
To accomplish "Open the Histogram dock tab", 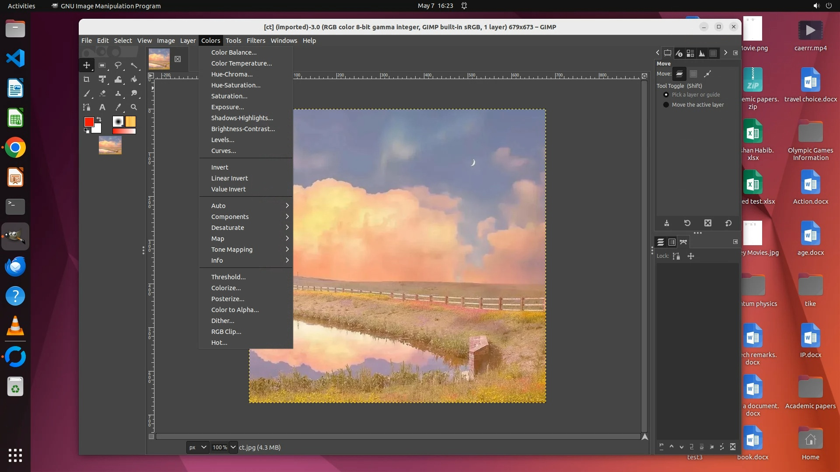I will click(x=702, y=53).
